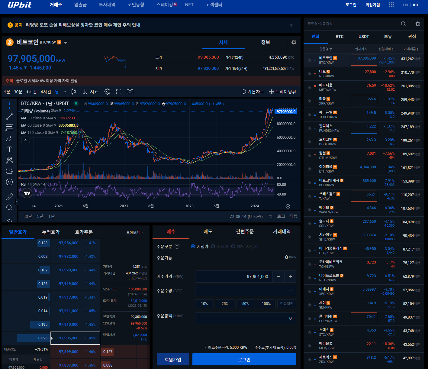Select 지정가 order type

click(200, 246)
